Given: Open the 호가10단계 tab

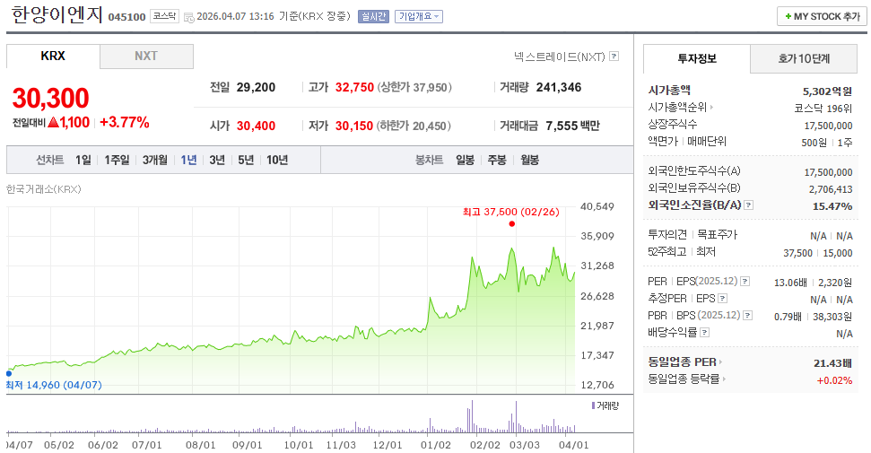Looking at the screenshot, I should point(804,58).
